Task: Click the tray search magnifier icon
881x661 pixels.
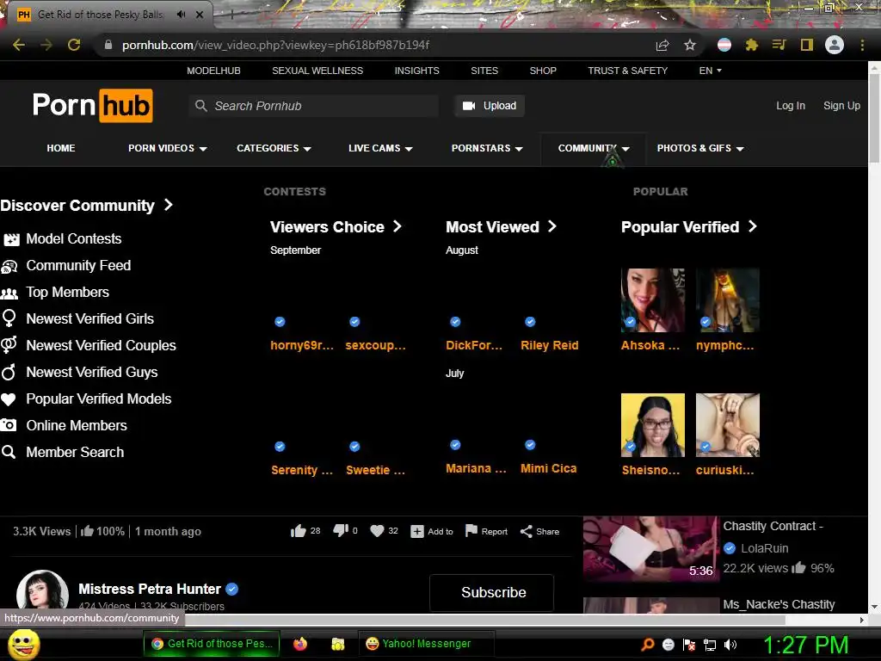Action: pos(647,645)
